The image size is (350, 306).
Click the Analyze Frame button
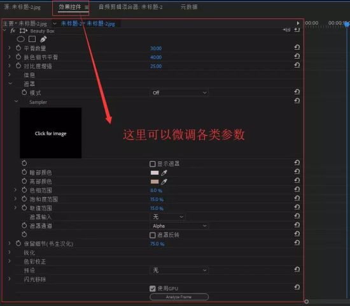coord(179,297)
